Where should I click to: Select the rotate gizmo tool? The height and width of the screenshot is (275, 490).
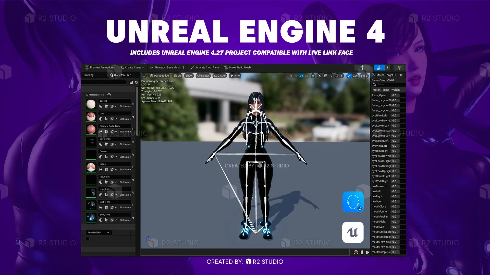tap(301, 76)
